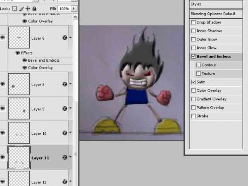Screen dimensions: 248x186
Task: Select the Drop Shadow style entry label
Action: 209,22
